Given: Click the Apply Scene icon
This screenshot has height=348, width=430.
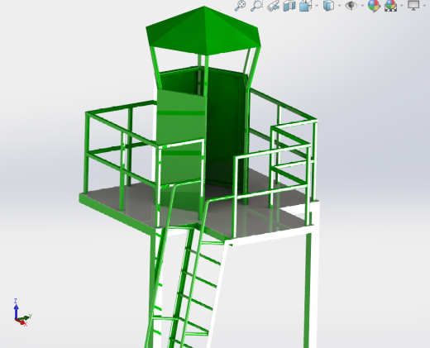Looking at the screenshot, I should point(391,5).
